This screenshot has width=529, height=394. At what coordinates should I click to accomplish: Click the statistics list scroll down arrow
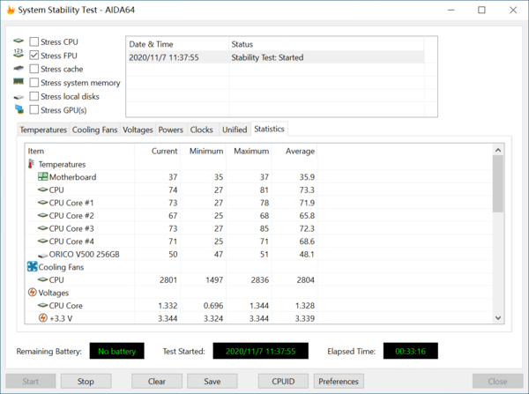coord(498,318)
